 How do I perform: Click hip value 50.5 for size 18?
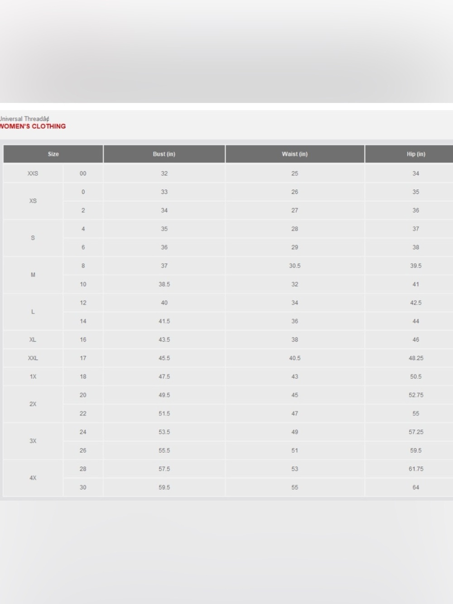pos(409,377)
